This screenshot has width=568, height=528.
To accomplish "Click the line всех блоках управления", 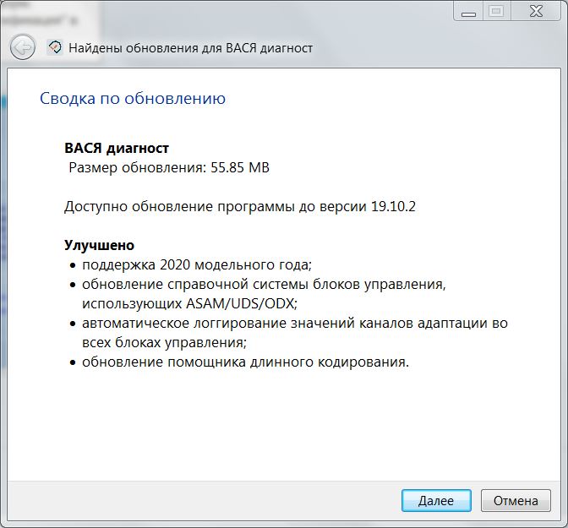I will pos(164,342).
